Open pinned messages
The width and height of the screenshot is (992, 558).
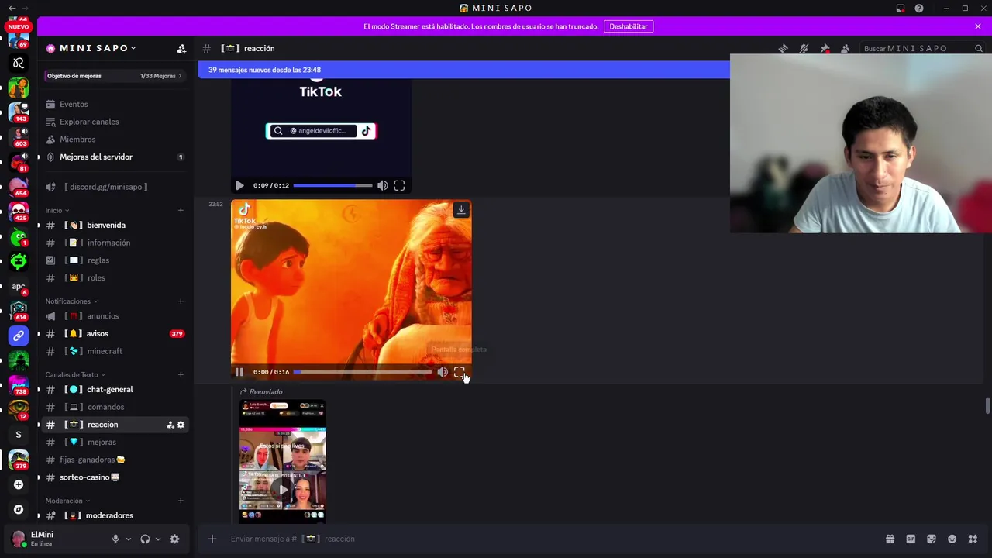click(825, 48)
